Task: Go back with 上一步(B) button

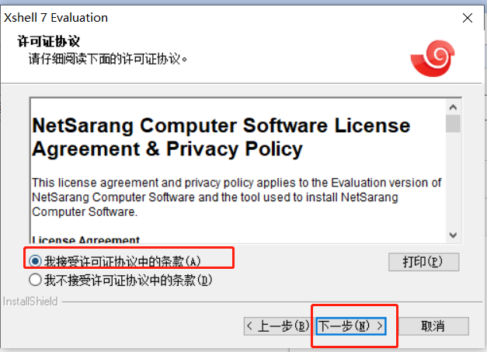Action: click(277, 326)
